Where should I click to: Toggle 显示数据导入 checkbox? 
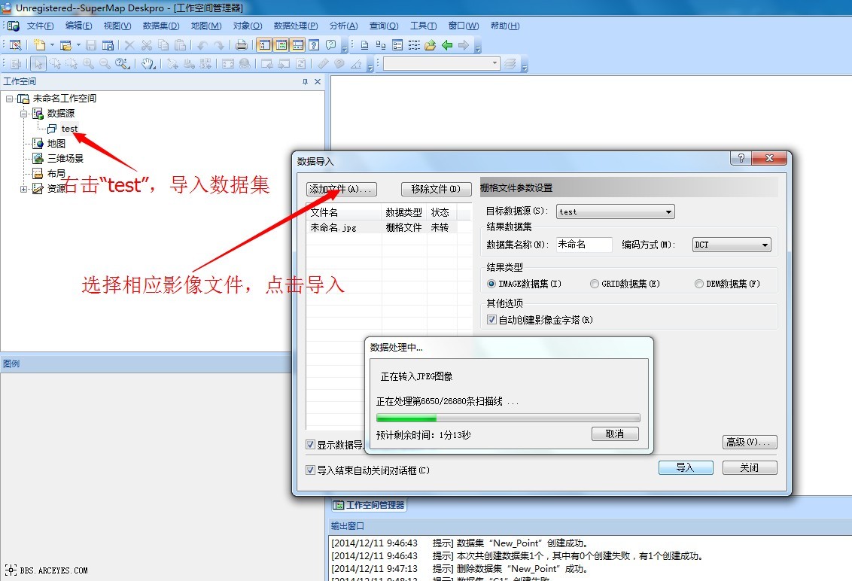pyautogui.click(x=310, y=445)
